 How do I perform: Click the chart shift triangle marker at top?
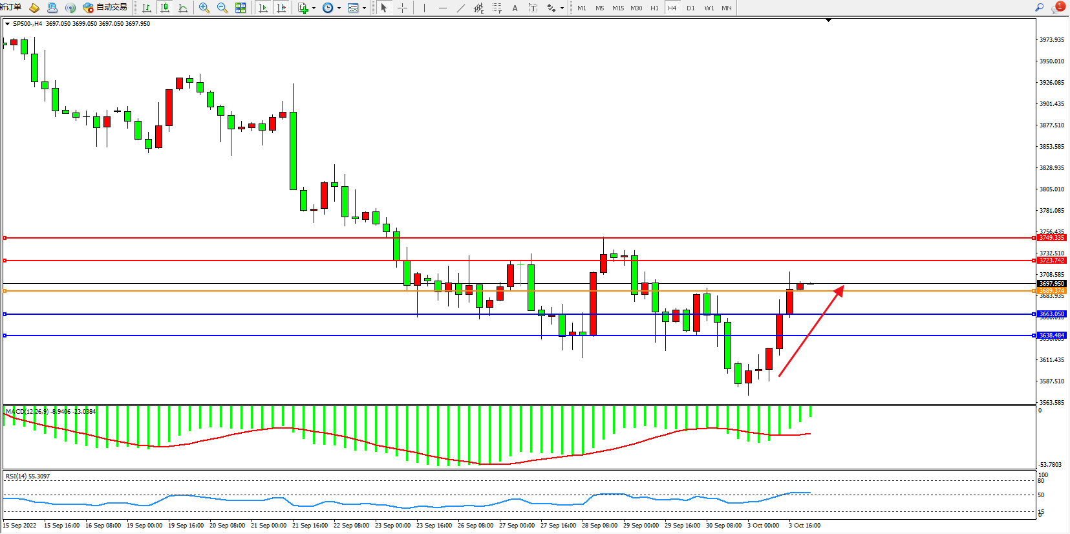click(828, 20)
